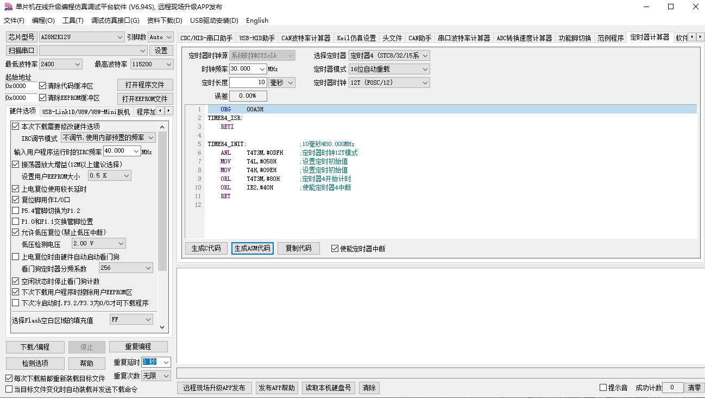Select code line ORL IE2,#40H
This screenshot has width=705, height=398.
coord(451,187)
